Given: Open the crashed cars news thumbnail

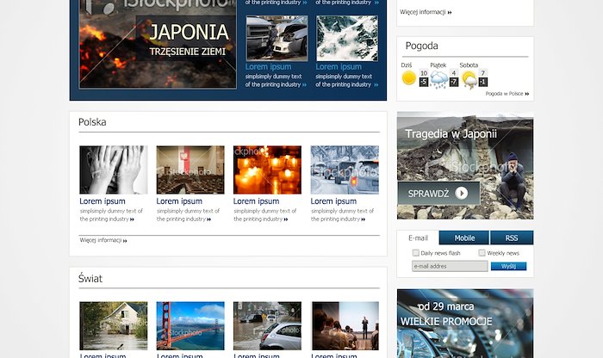Looking at the screenshot, I should [277, 39].
